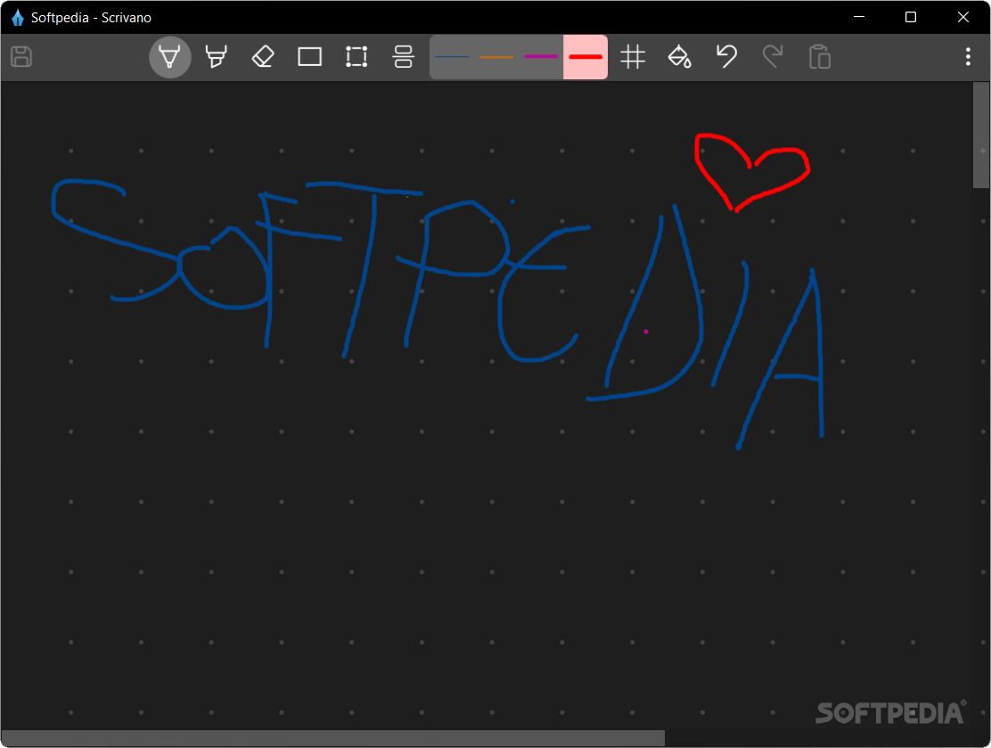The image size is (991, 748).
Task: Open the fill color bucket tool
Action: 679,57
